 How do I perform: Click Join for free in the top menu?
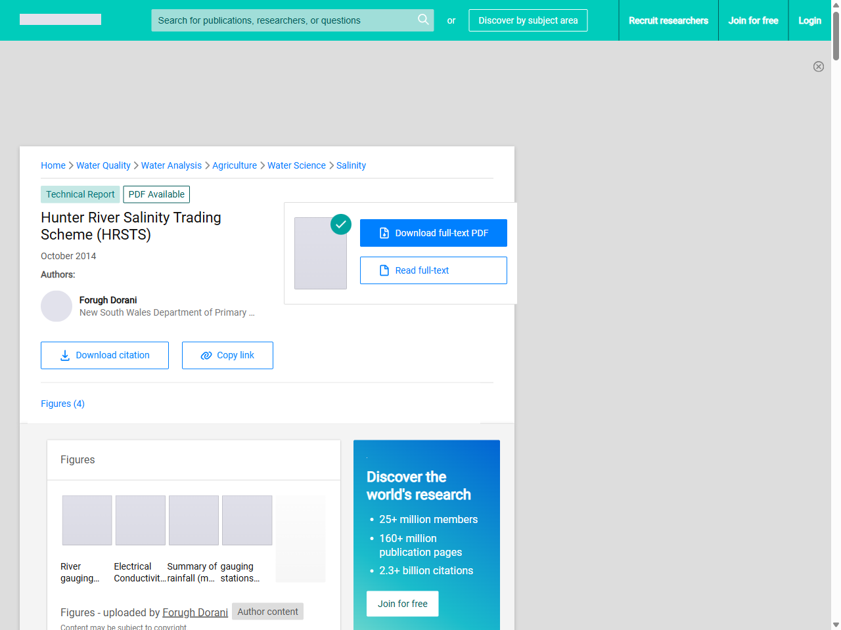753,20
